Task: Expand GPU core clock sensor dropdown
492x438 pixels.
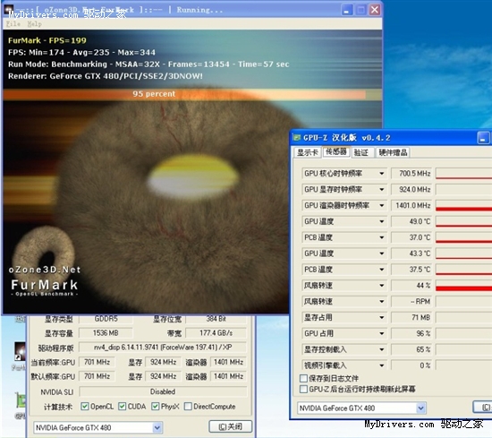Action: [382, 174]
